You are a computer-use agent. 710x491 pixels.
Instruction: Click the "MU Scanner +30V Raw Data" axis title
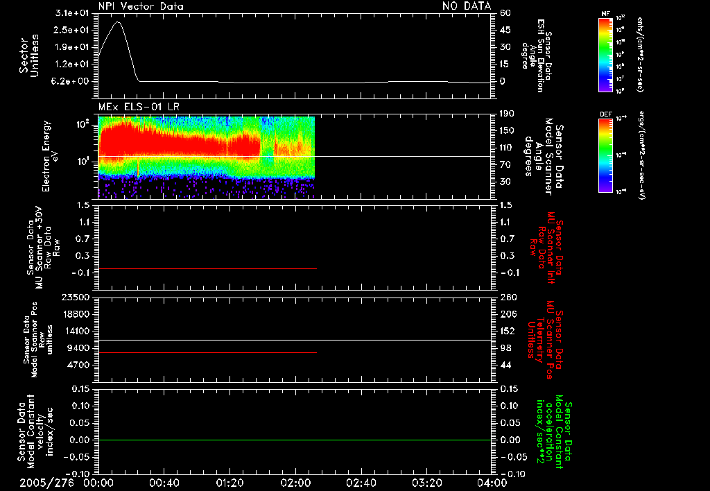point(43,248)
